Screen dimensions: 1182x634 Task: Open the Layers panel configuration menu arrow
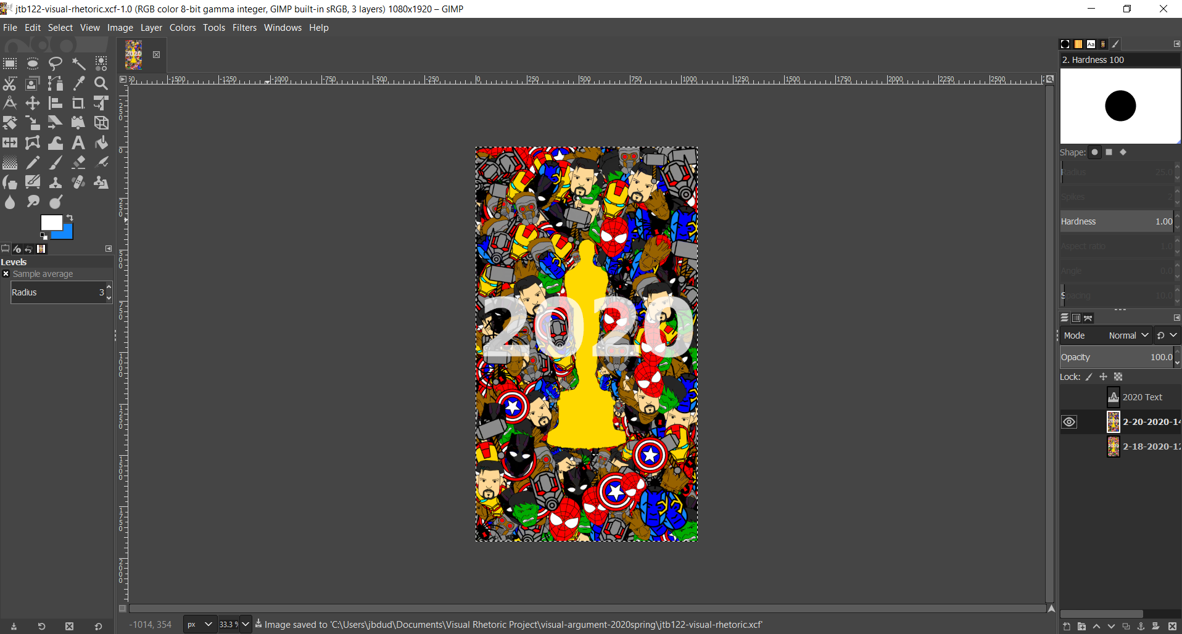(x=1176, y=318)
